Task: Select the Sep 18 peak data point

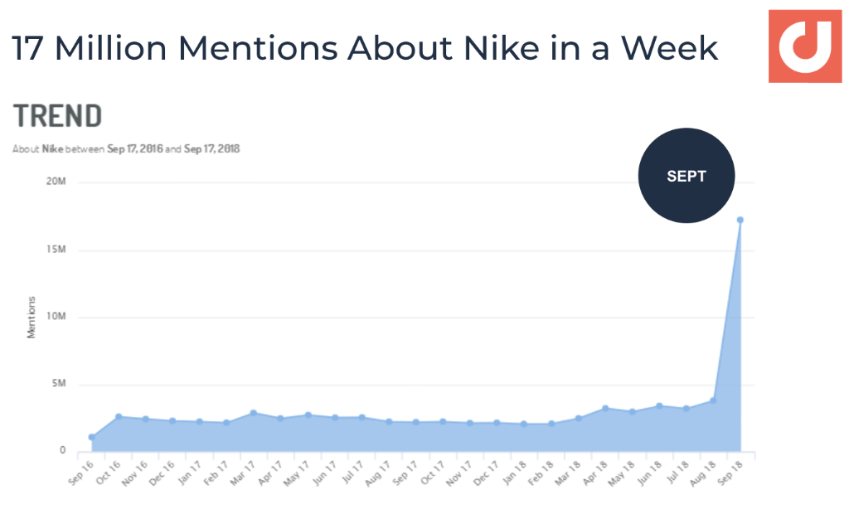Action: pyautogui.click(x=740, y=220)
